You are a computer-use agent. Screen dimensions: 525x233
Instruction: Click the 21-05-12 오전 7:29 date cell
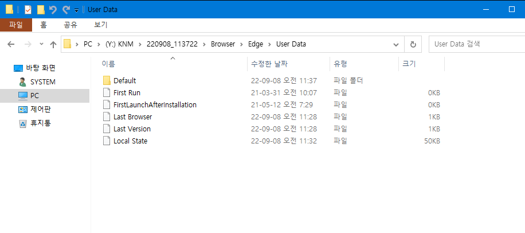coord(282,104)
